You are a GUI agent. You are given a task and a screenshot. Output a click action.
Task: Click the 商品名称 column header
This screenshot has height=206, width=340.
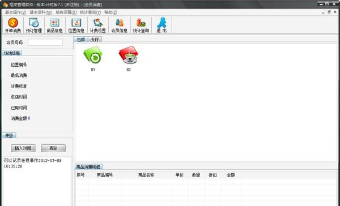click(146, 175)
